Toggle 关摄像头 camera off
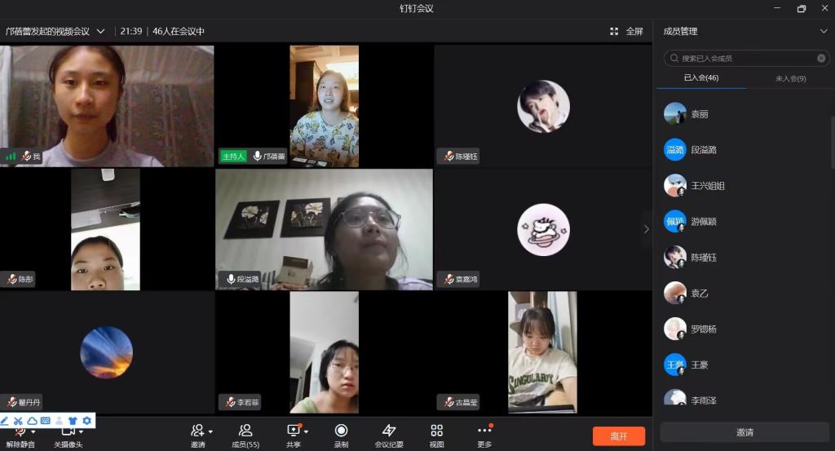The image size is (835, 451). coord(68,431)
